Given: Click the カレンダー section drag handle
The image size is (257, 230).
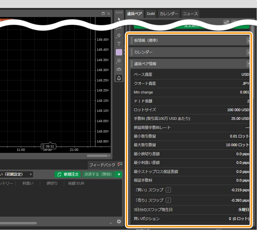Looking at the screenshot, I should tap(132, 52).
